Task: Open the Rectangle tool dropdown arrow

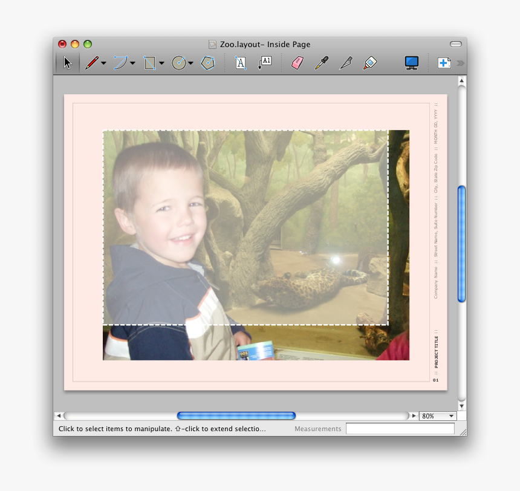Action: click(x=161, y=63)
